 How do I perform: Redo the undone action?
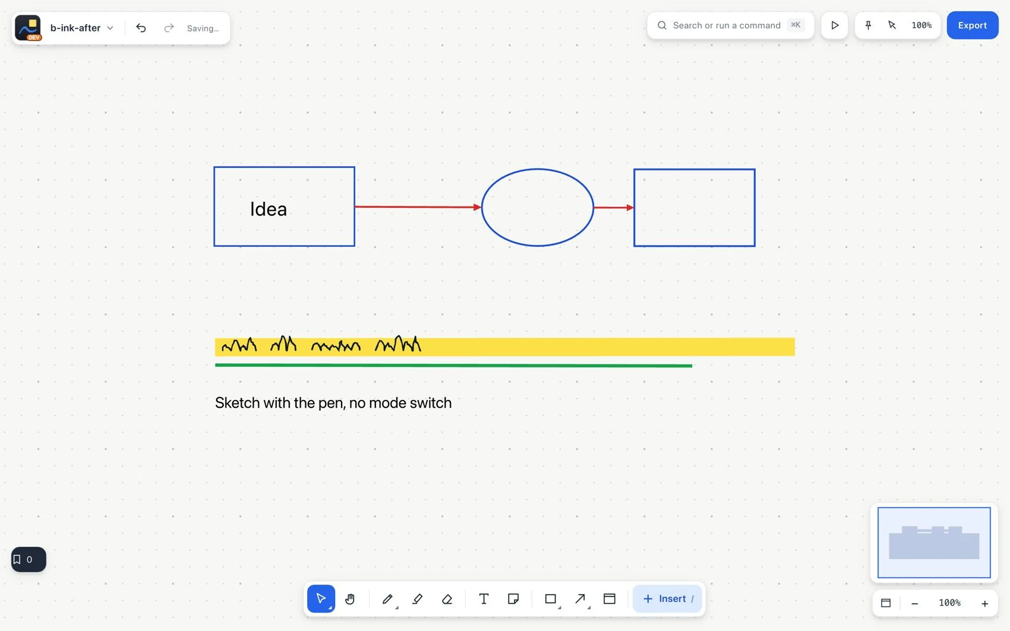169,28
